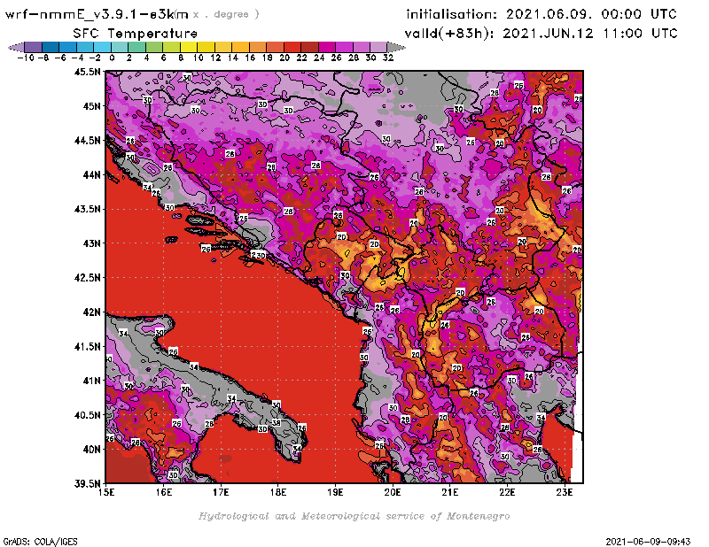Screen dimensions: 709x547
Task: Click the 'valid(+83h): 2021.JUN.12 11:00 UTC' text
Action: [541, 33]
